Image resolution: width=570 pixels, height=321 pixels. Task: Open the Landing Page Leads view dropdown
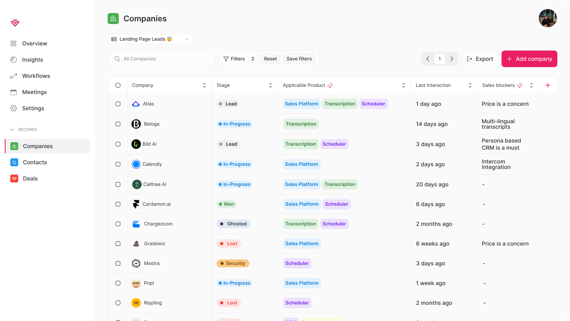[x=150, y=39]
